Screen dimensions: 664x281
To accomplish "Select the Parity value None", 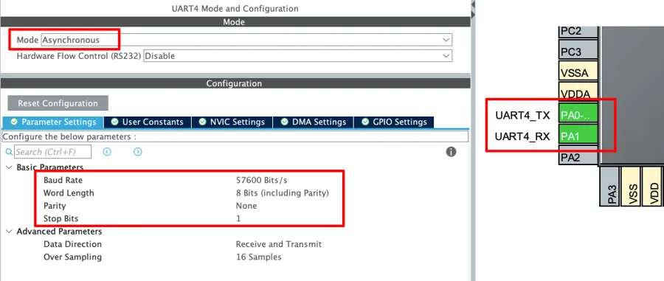I will pyautogui.click(x=246, y=206).
